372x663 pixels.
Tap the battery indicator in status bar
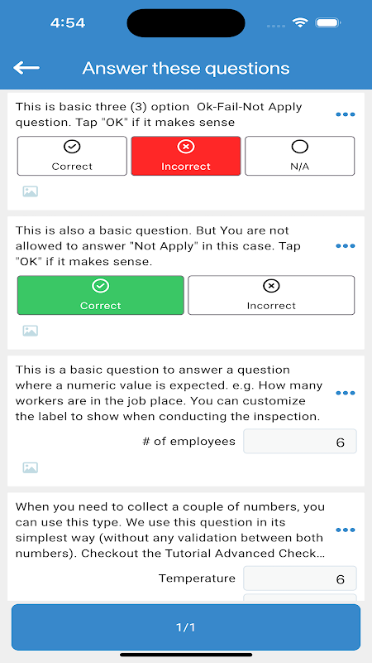coord(328,23)
